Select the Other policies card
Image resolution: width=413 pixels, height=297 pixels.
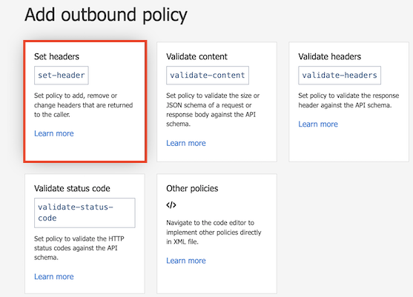pos(217,233)
